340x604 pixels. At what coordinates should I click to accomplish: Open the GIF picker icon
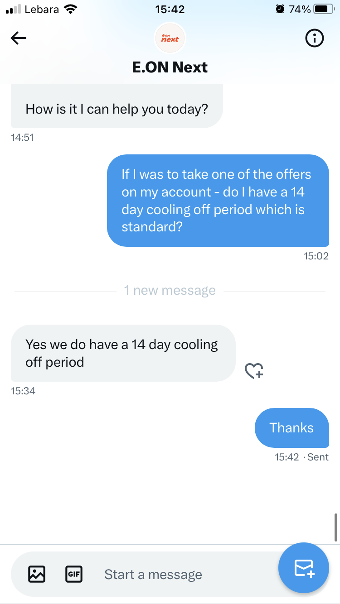[x=74, y=574]
